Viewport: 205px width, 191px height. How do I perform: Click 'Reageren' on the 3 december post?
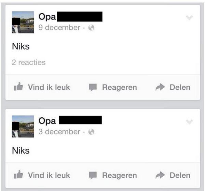[120, 175]
